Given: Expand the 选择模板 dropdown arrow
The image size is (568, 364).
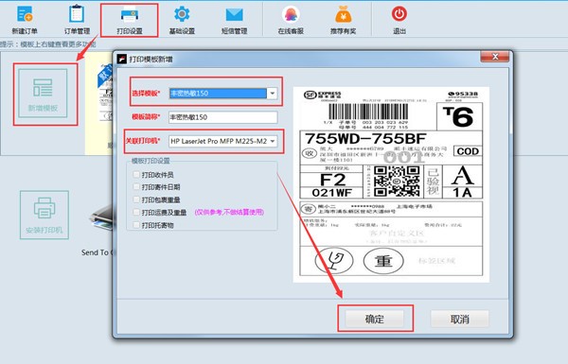Looking at the screenshot, I should coord(273,94).
